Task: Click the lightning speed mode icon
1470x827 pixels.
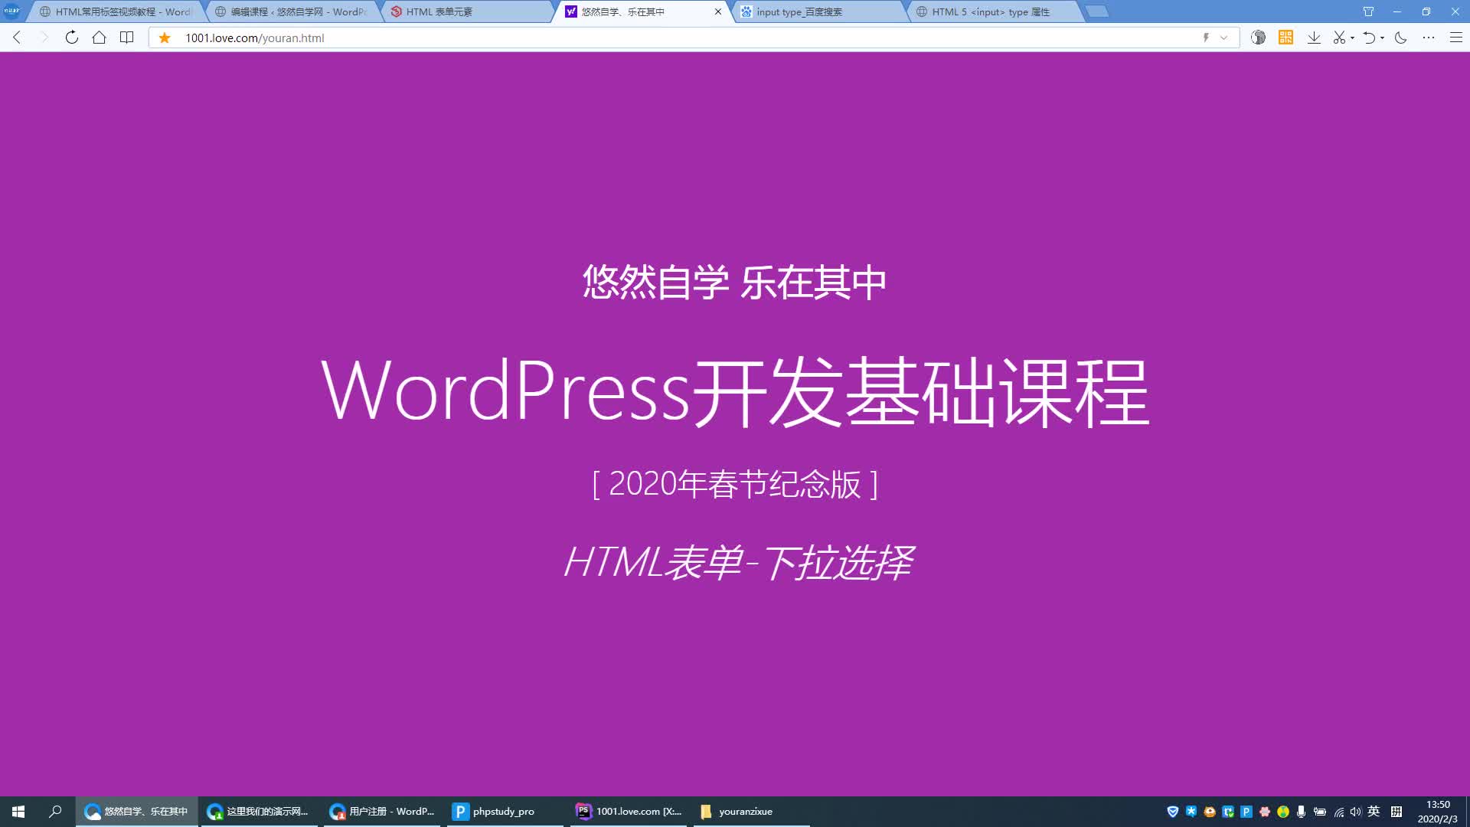Action: [1206, 38]
